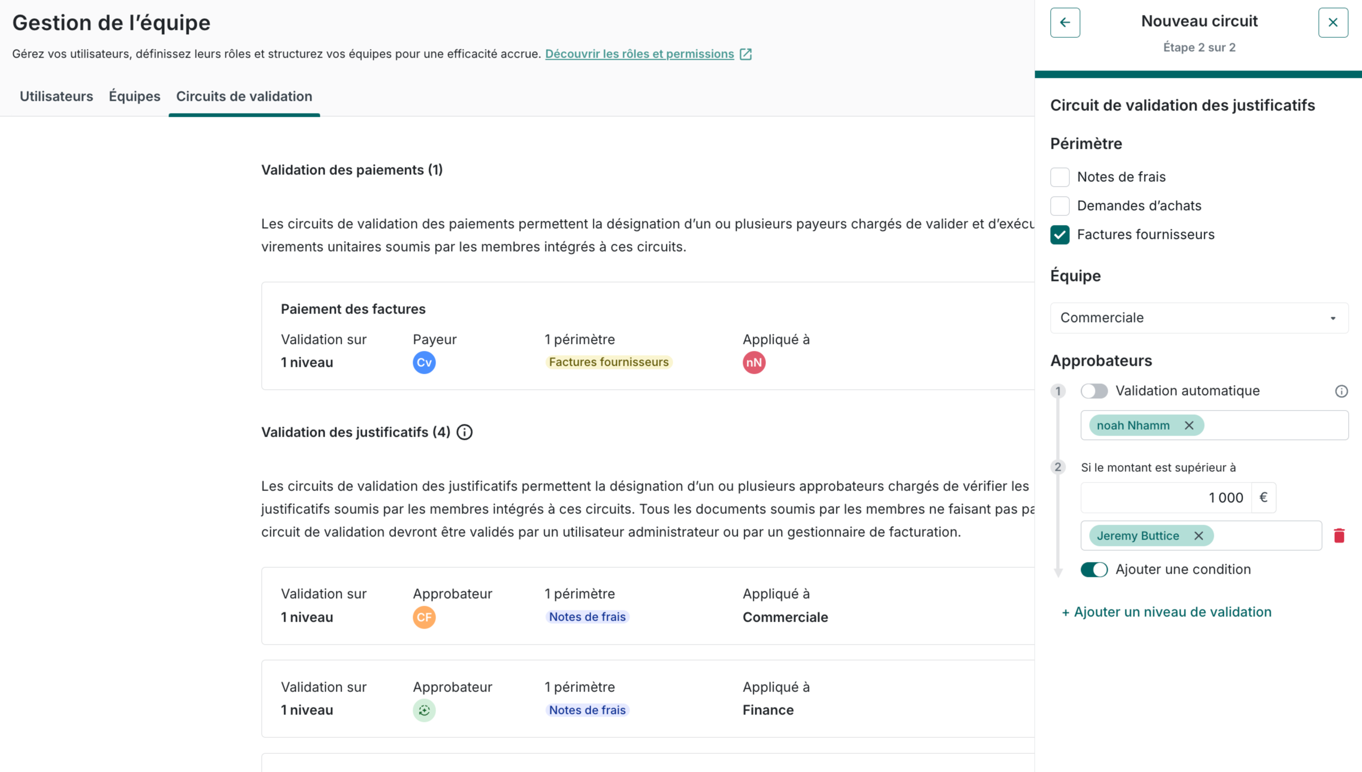The image size is (1362, 772).
Task: Click the Jeremy Buttice chip name
Action: [1138, 536]
